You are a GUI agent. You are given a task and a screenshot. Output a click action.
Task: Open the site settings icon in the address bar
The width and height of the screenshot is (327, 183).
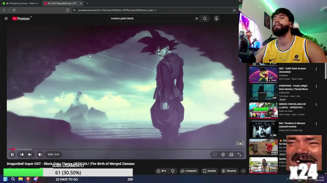pyautogui.click(x=74, y=10)
